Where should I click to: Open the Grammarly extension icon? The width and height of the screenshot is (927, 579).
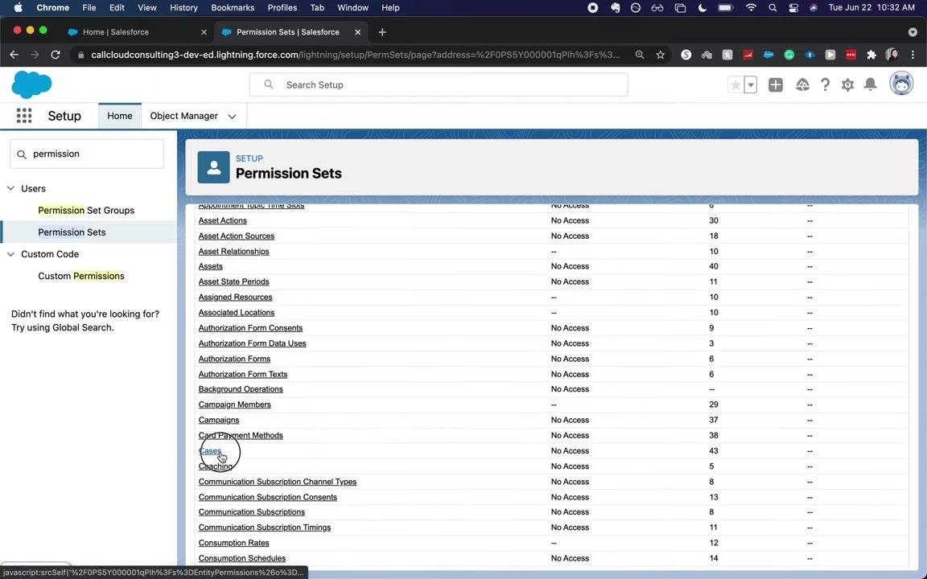(789, 55)
